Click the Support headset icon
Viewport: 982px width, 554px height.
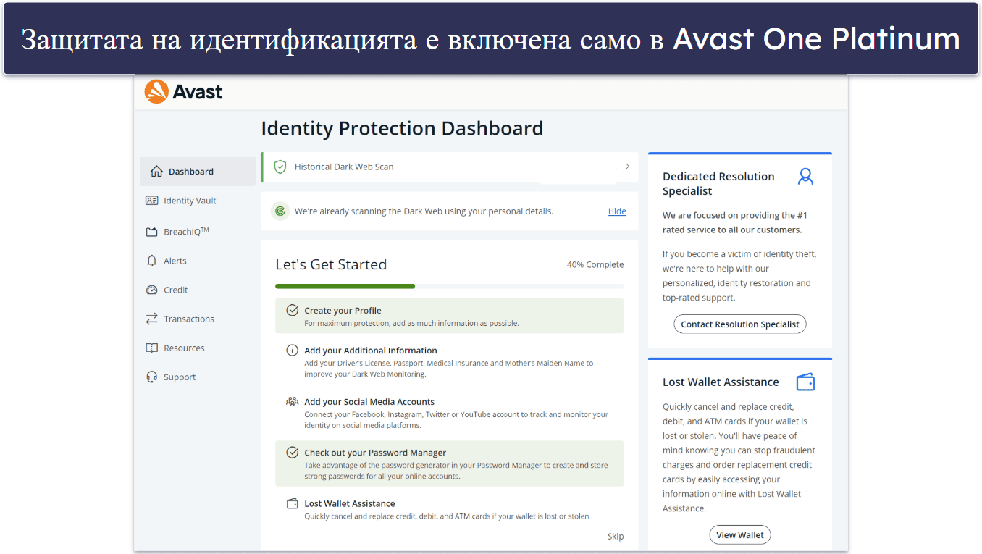(151, 377)
